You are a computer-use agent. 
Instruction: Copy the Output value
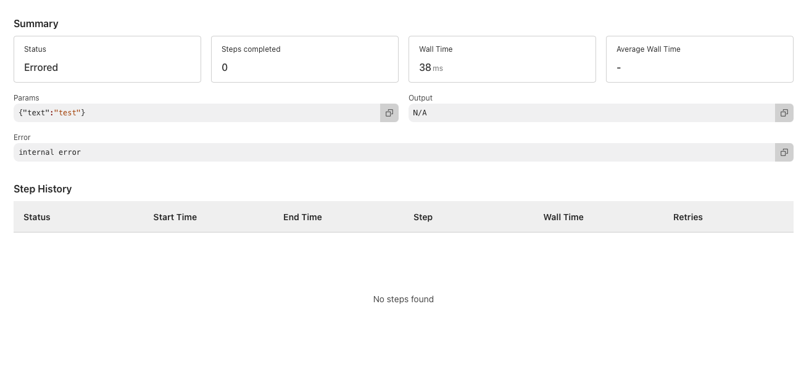coord(784,113)
